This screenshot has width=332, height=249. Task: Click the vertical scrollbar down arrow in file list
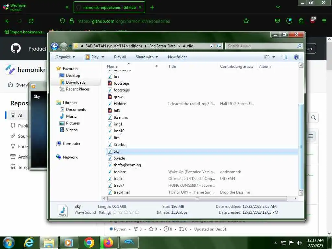coord(301,193)
